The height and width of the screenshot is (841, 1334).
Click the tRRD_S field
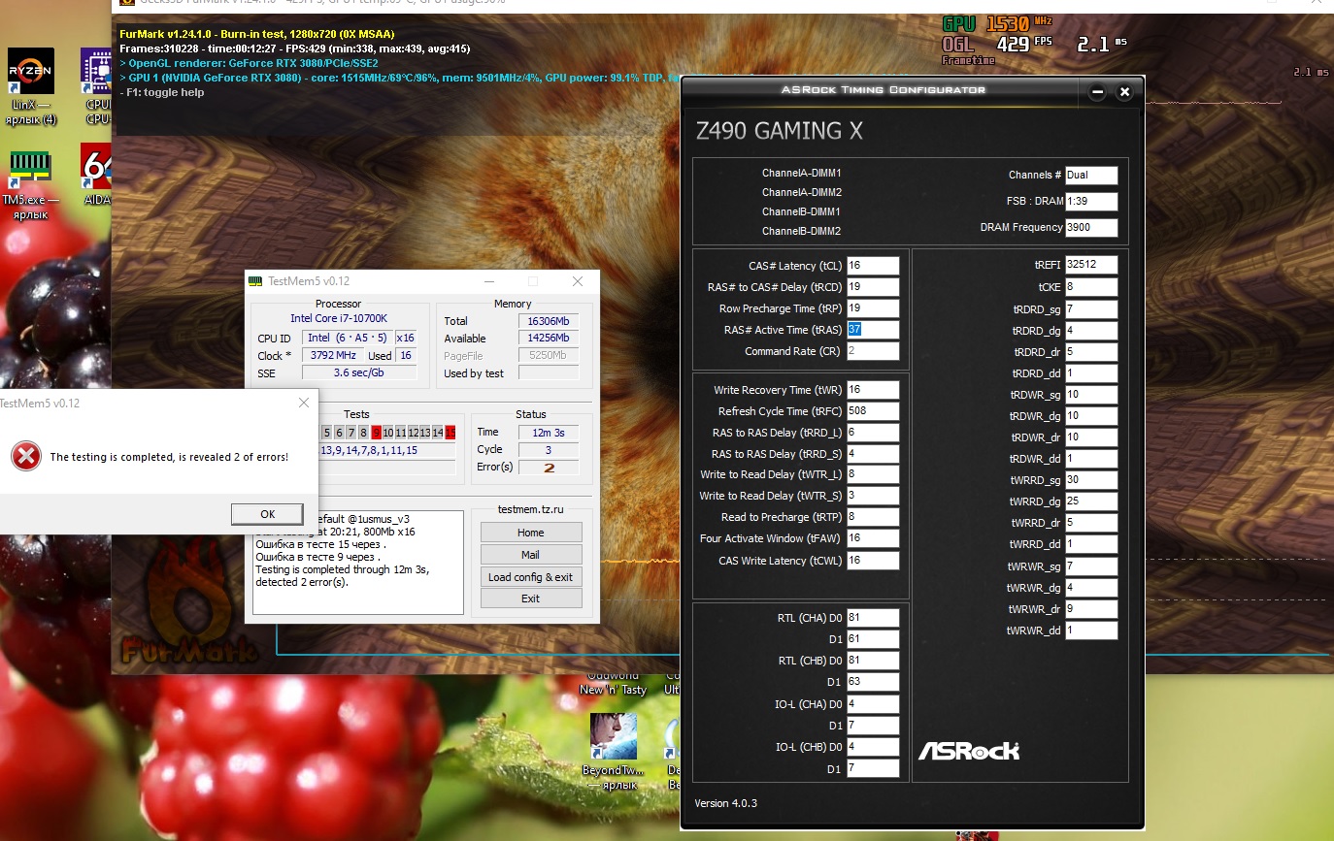click(873, 454)
